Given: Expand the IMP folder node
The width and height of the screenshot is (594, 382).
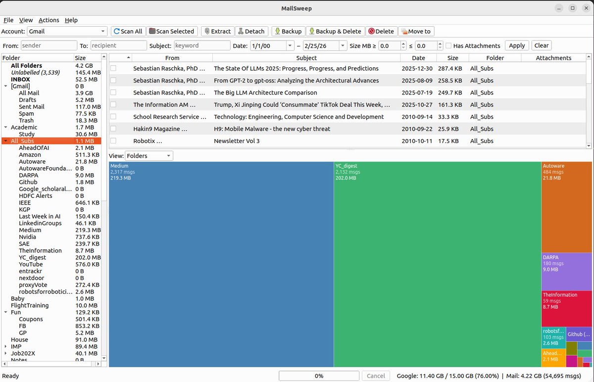Looking at the screenshot, I should [5, 347].
